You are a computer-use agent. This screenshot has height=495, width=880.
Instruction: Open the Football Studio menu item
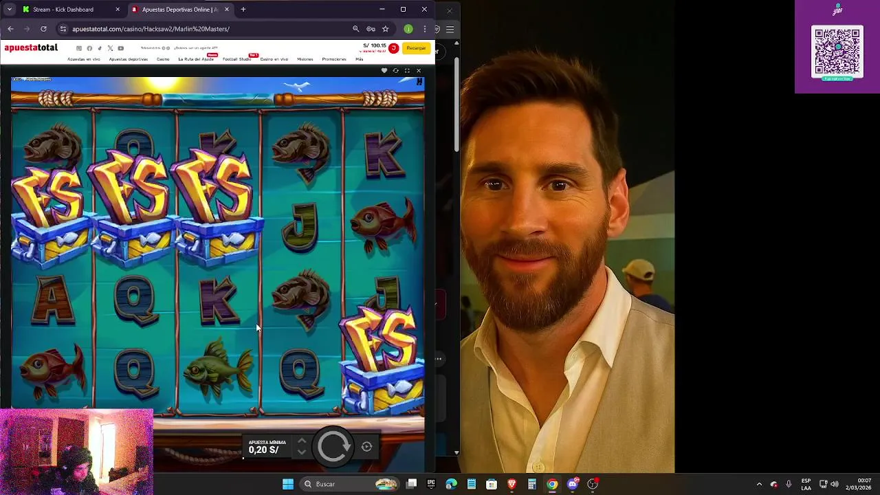pos(237,59)
